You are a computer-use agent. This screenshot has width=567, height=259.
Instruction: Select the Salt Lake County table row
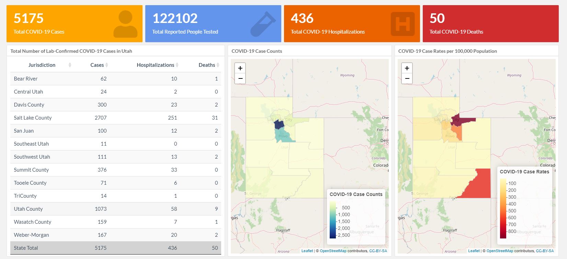coord(115,118)
